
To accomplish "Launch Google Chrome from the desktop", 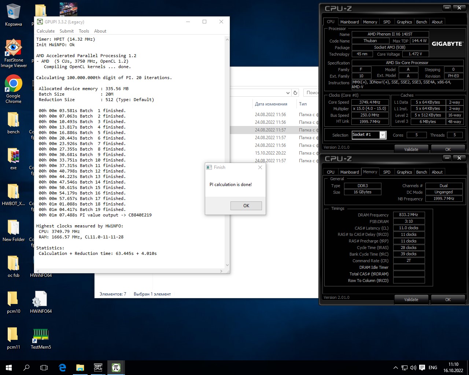I will coord(14,89).
